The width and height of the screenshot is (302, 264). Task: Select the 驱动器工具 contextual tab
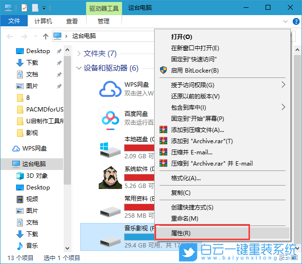[x=104, y=8]
